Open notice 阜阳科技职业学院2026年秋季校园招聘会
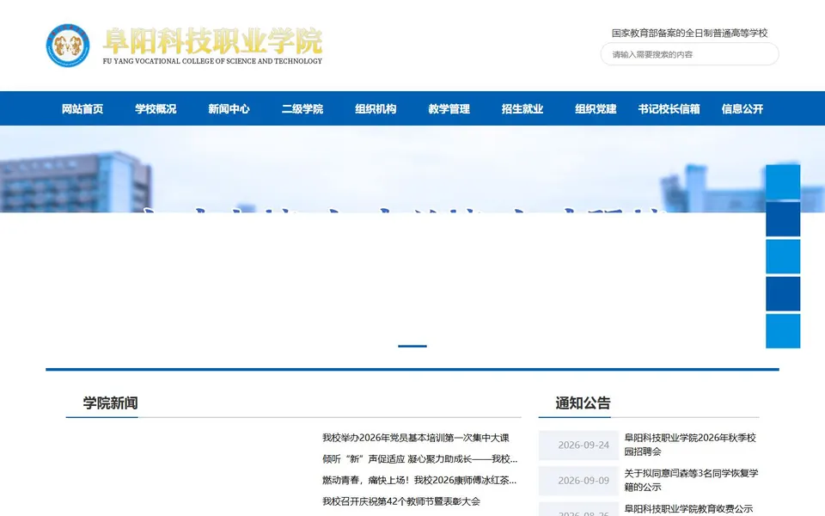Image resolution: width=825 pixels, height=516 pixels. pos(690,445)
